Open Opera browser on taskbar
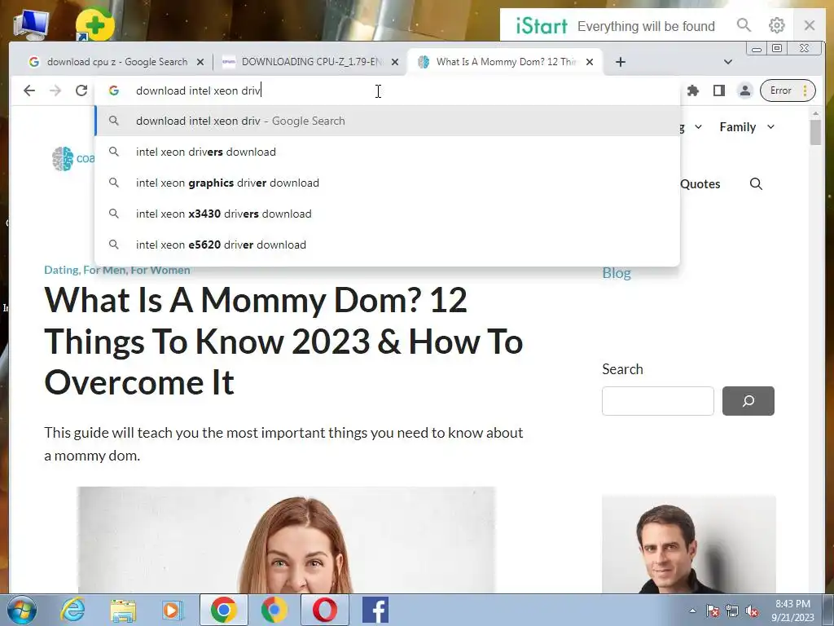This screenshot has height=626, width=834. (324, 610)
